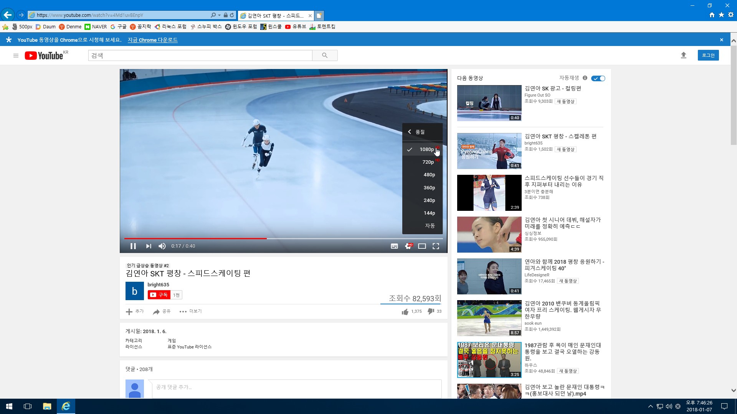Open YouTube hamburger guide menu
This screenshot has height=414, width=737.
tap(16, 56)
